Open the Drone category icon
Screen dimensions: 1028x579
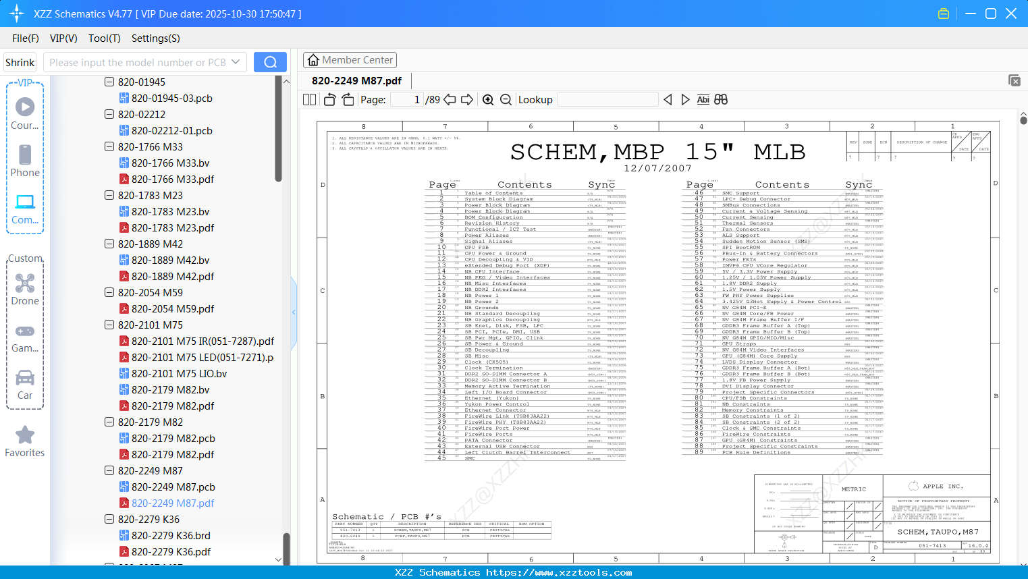25,289
